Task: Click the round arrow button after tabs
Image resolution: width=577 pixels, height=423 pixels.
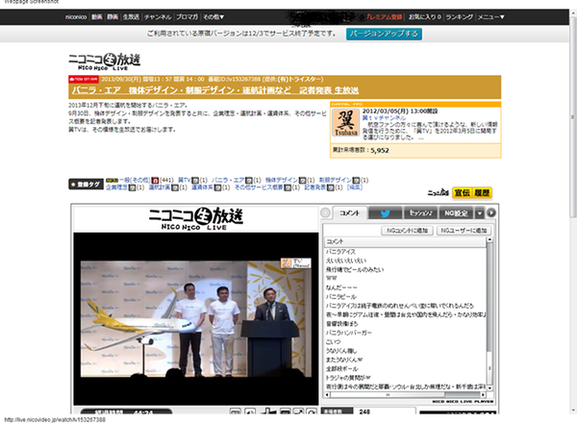Action: click(491, 213)
